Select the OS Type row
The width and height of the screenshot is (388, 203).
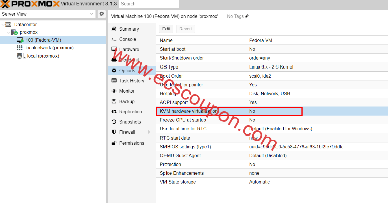(x=272, y=67)
